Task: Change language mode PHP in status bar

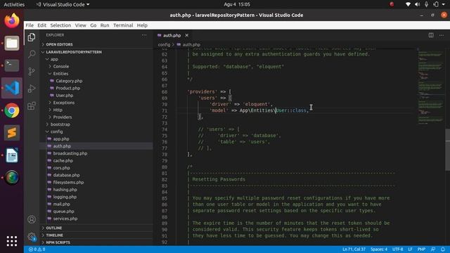Action: tap(421, 249)
